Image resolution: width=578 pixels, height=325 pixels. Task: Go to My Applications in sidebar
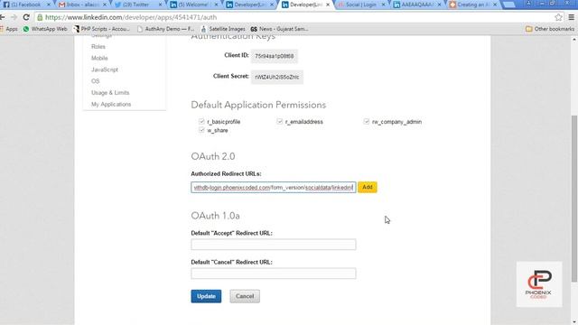[x=111, y=105]
